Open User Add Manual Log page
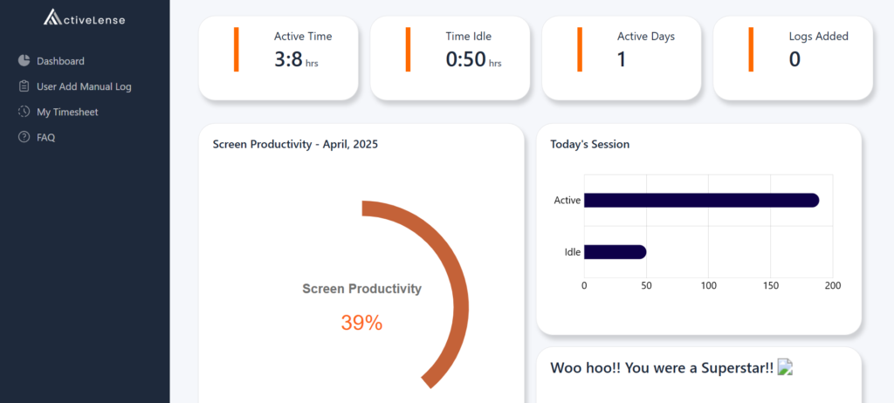This screenshot has height=403, width=894. [x=84, y=86]
